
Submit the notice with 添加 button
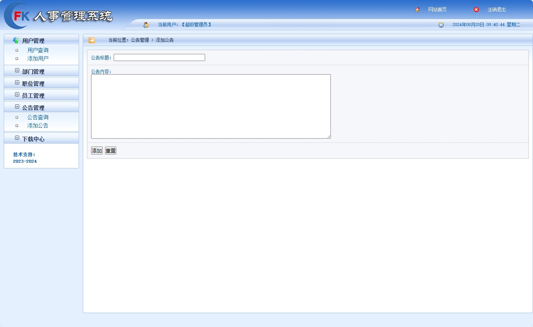(x=97, y=151)
